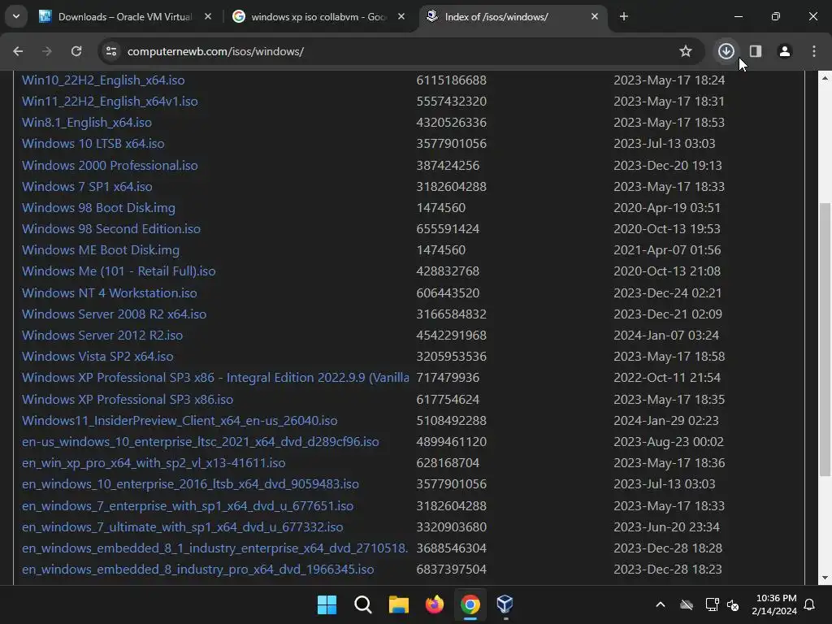Click the browser forward arrow

coord(46,51)
